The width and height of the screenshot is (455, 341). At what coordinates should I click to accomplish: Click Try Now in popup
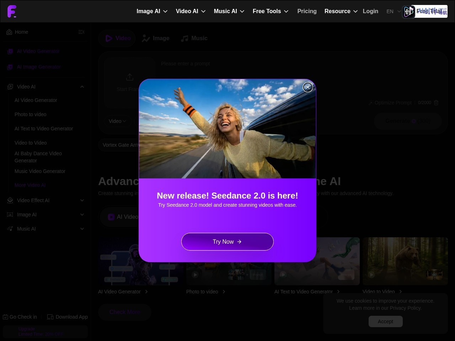pyautogui.click(x=227, y=242)
